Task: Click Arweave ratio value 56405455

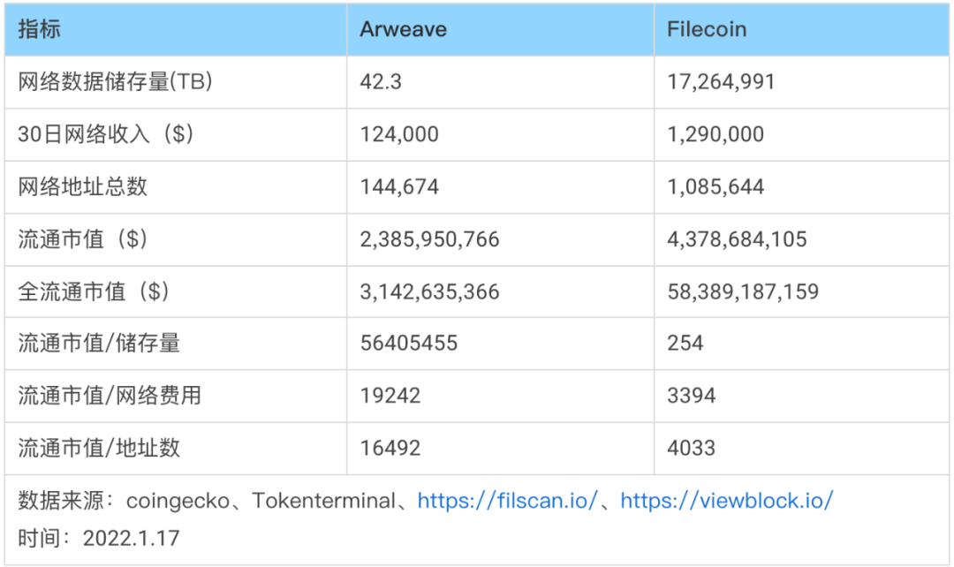Action: point(409,344)
